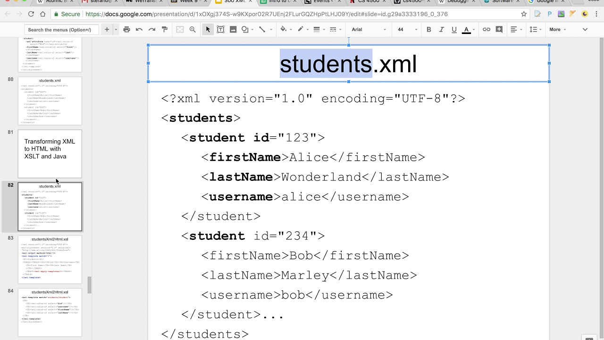
Task: Click the students.xml slide title text
Action: (348, 63)
